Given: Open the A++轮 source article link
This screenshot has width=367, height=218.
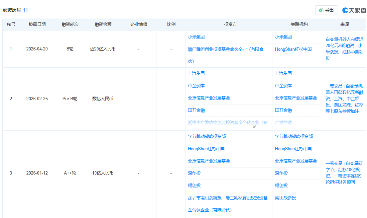Looking at the screenshot, I should pos(344,173).
